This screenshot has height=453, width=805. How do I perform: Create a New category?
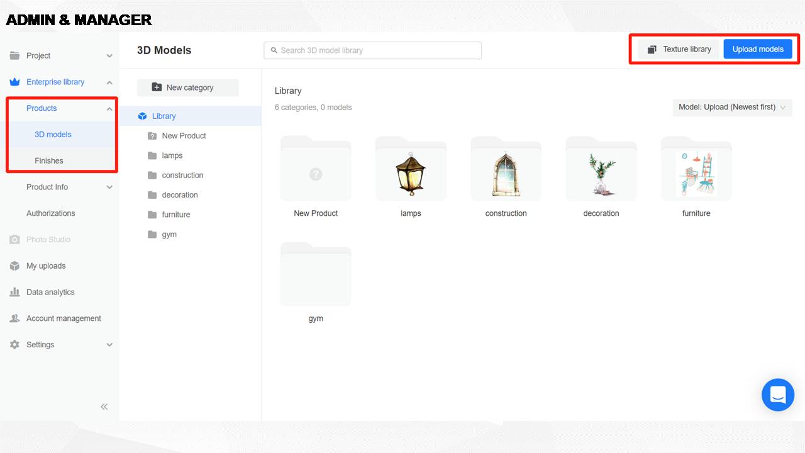[x=187, y=87]
